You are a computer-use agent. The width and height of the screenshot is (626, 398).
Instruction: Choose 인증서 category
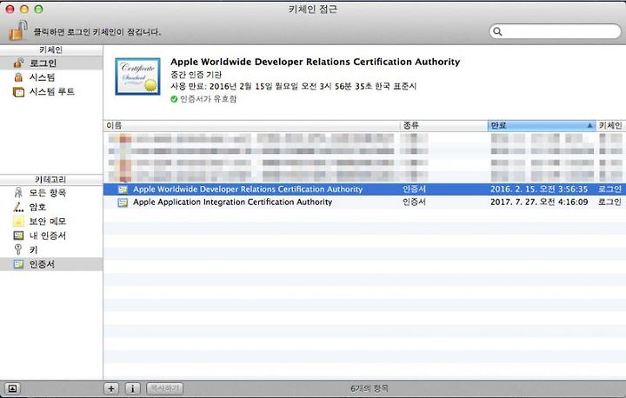[51, 264]
